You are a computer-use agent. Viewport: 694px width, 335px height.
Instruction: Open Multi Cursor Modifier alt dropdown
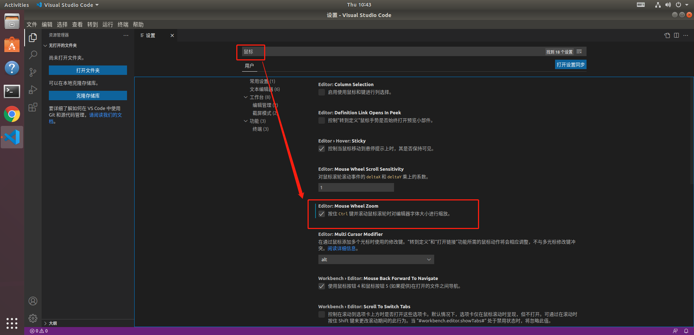pyautogui.click(x=376, y=259)
